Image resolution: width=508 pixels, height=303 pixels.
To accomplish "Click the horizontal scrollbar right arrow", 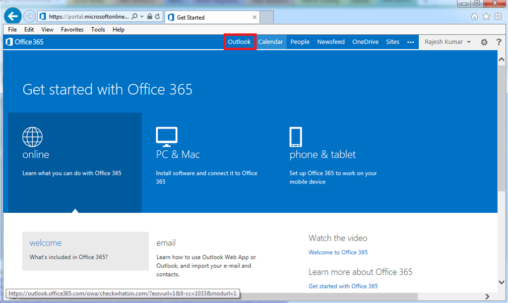I will (x=487, y=296).
